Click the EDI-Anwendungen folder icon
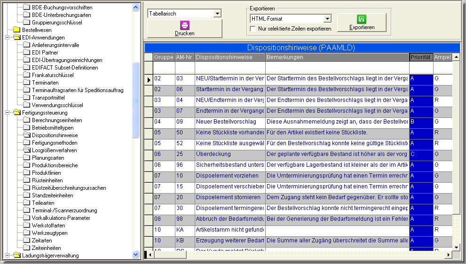 click(x=16, y=38)
